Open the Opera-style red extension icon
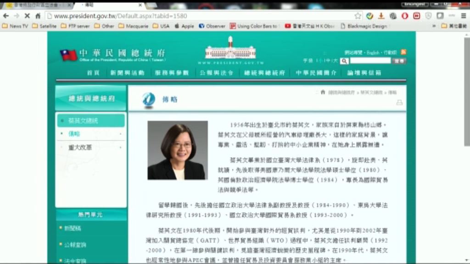Viewport: 470px width, 264px height. [x=405, y=15]
